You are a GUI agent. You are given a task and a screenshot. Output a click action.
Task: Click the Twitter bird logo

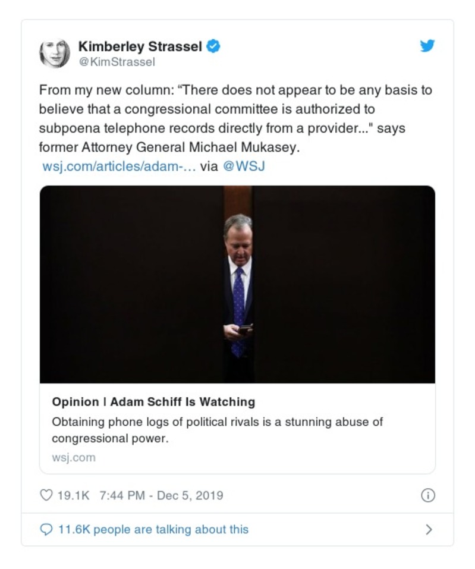(x=427, y=46)
